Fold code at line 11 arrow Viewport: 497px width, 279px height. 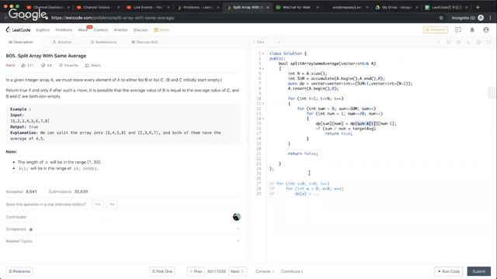[x=263, y=103]
